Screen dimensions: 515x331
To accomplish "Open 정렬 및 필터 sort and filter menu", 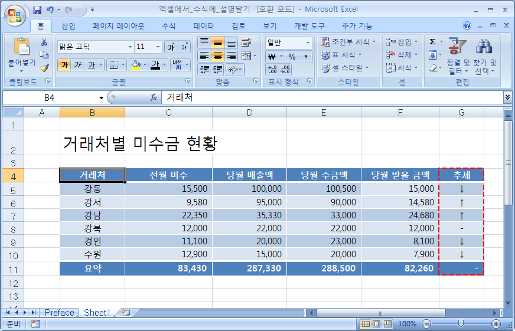I will point(458,56).
